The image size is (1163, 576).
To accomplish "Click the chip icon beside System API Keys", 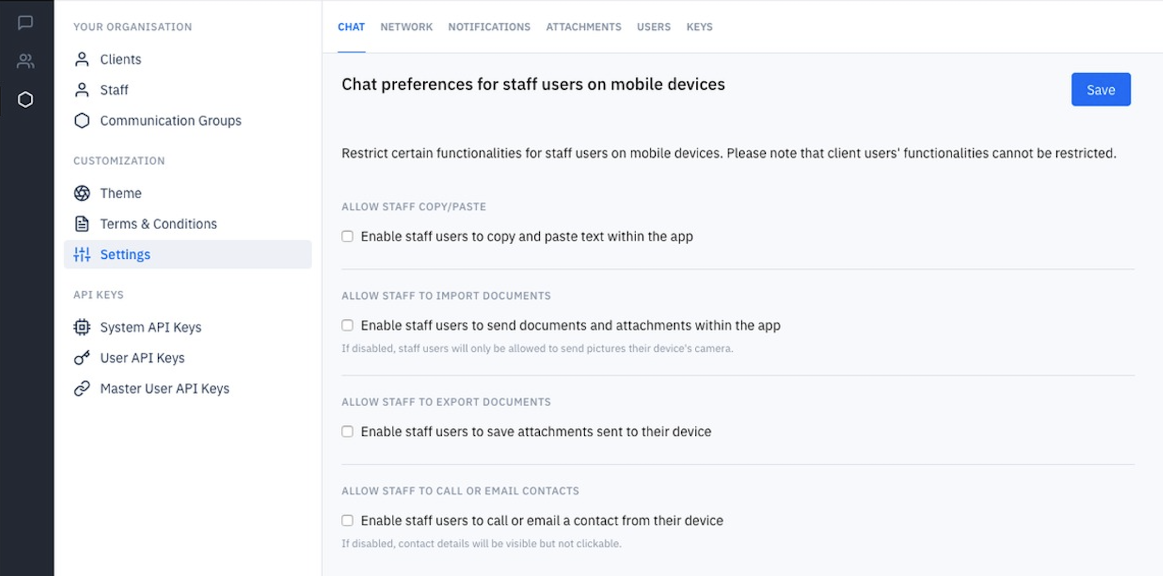I will (82, 327).
